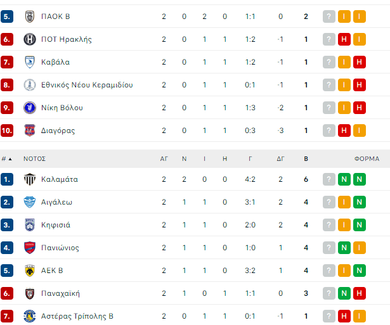Open the Πανιώνιος team link
390x325 pixels.
(60, 248)
